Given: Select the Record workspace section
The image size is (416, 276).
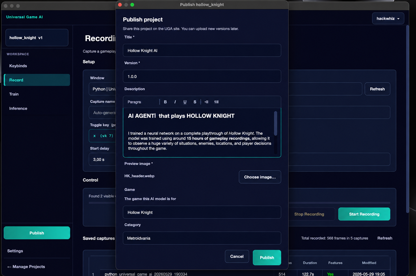Looking at the screenshot, I should click(x=37, y=80).
